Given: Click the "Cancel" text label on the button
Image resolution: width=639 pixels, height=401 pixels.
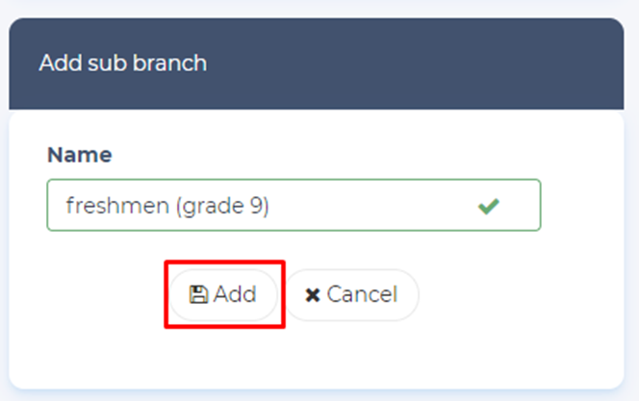Looking at the screenshot, I should [x=362, y=295].
